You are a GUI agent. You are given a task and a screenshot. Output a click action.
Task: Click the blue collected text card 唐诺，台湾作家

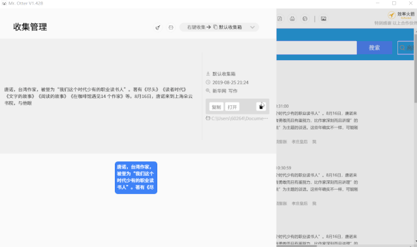click(x=136, y=178)
